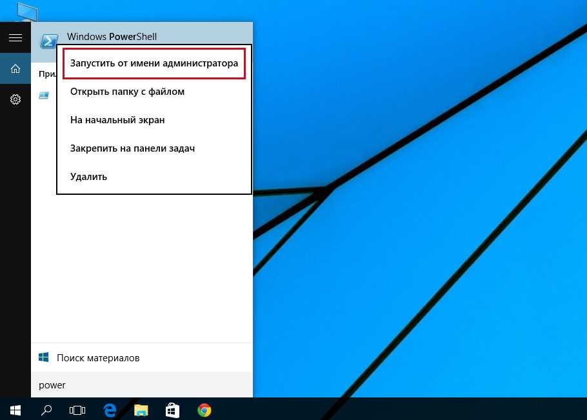Open the Store app from taskbar
Screen dimensions: 587x420
pos(173,410)
